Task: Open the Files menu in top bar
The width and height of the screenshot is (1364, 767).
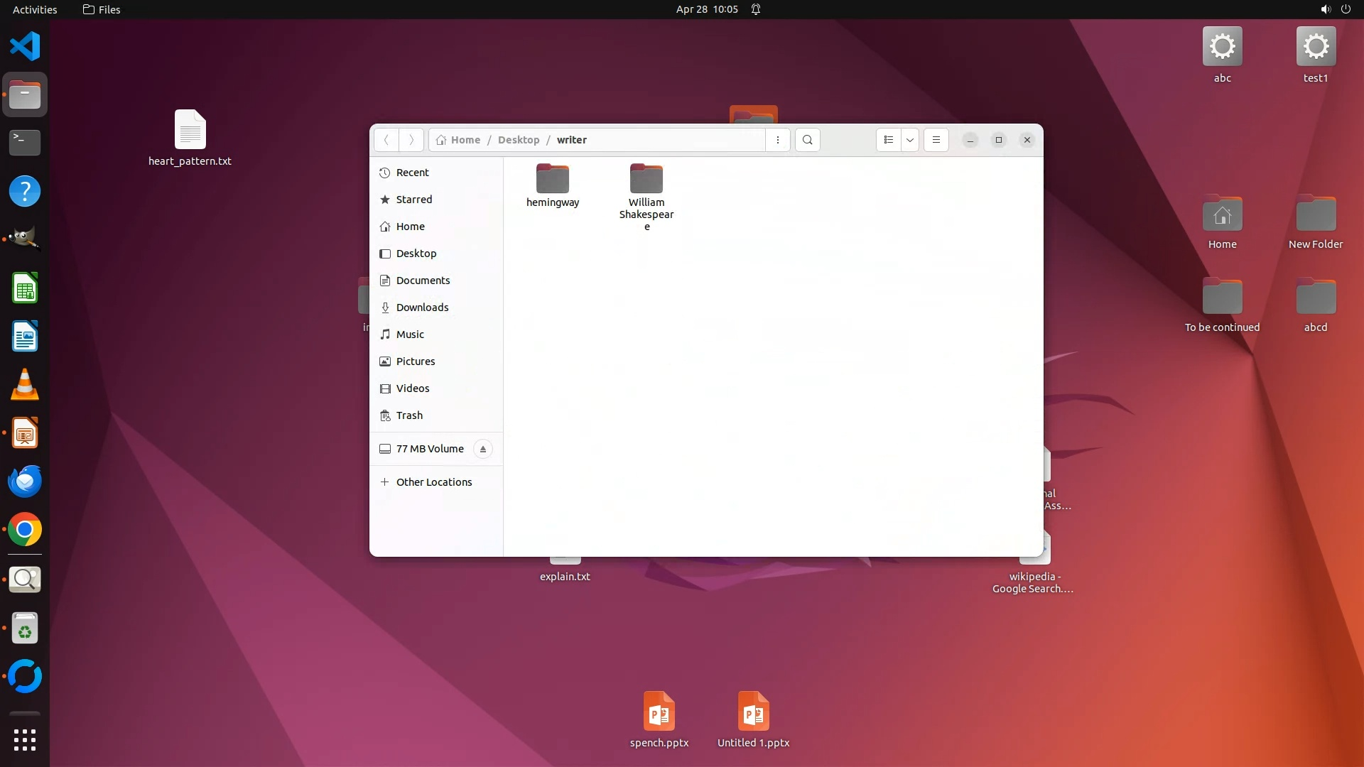Action: pos(102,9)
